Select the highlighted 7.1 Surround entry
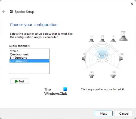 pyautogui.click(x=29, y=61)
